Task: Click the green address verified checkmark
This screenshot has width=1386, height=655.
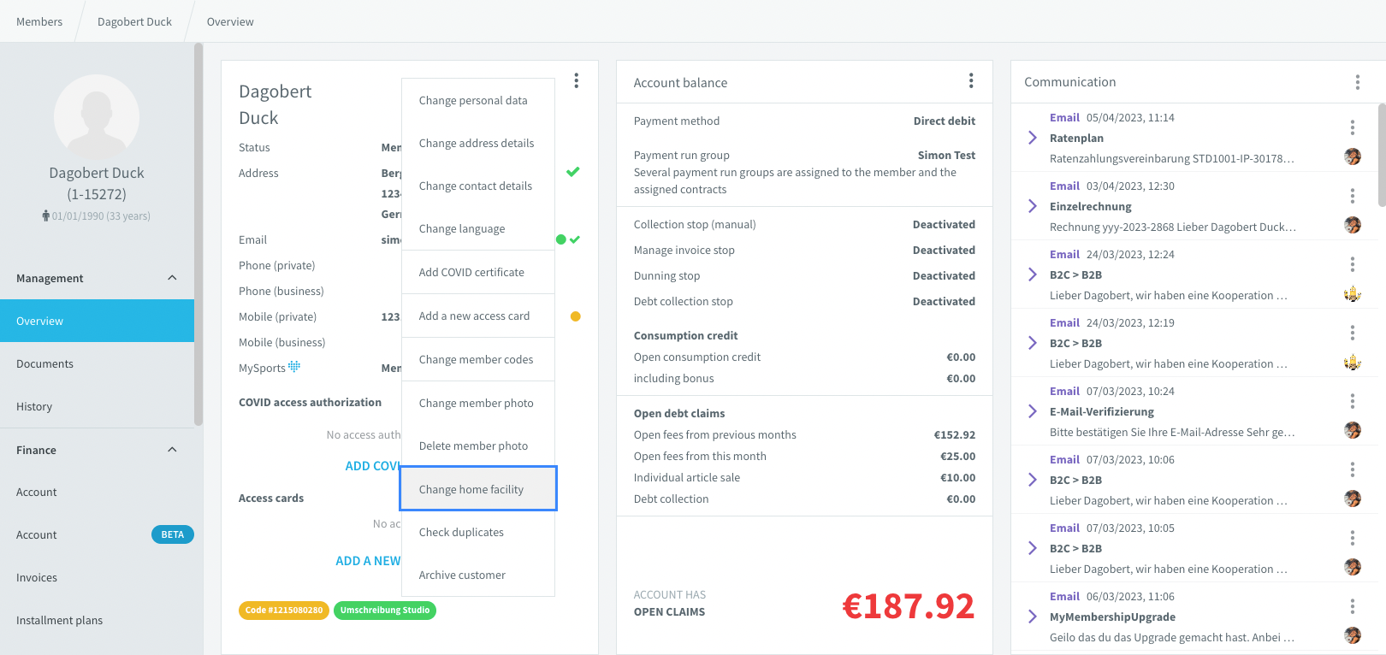Action: (x=573, y=172)
